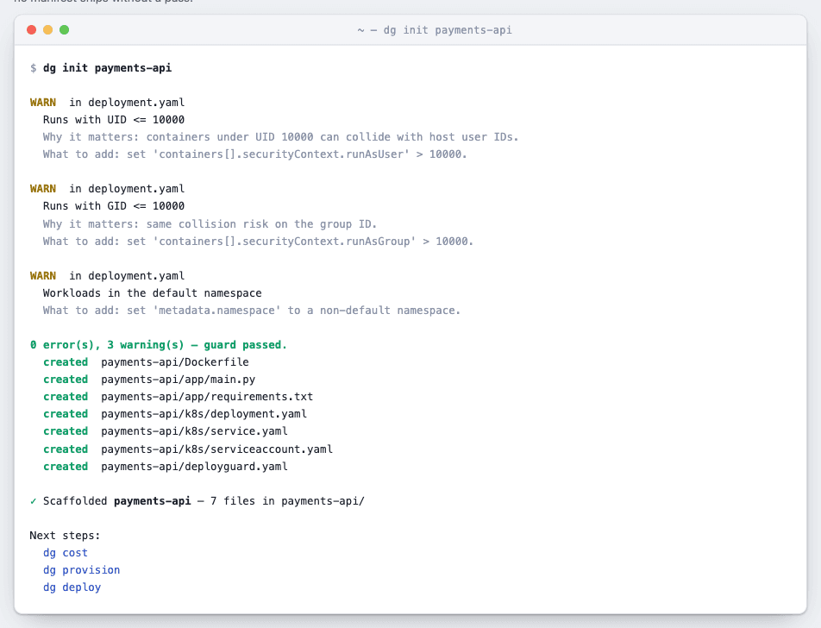Click the runAsUser suggestion line
The width and height of the screenshot is (821, 628).
[255, 154]
